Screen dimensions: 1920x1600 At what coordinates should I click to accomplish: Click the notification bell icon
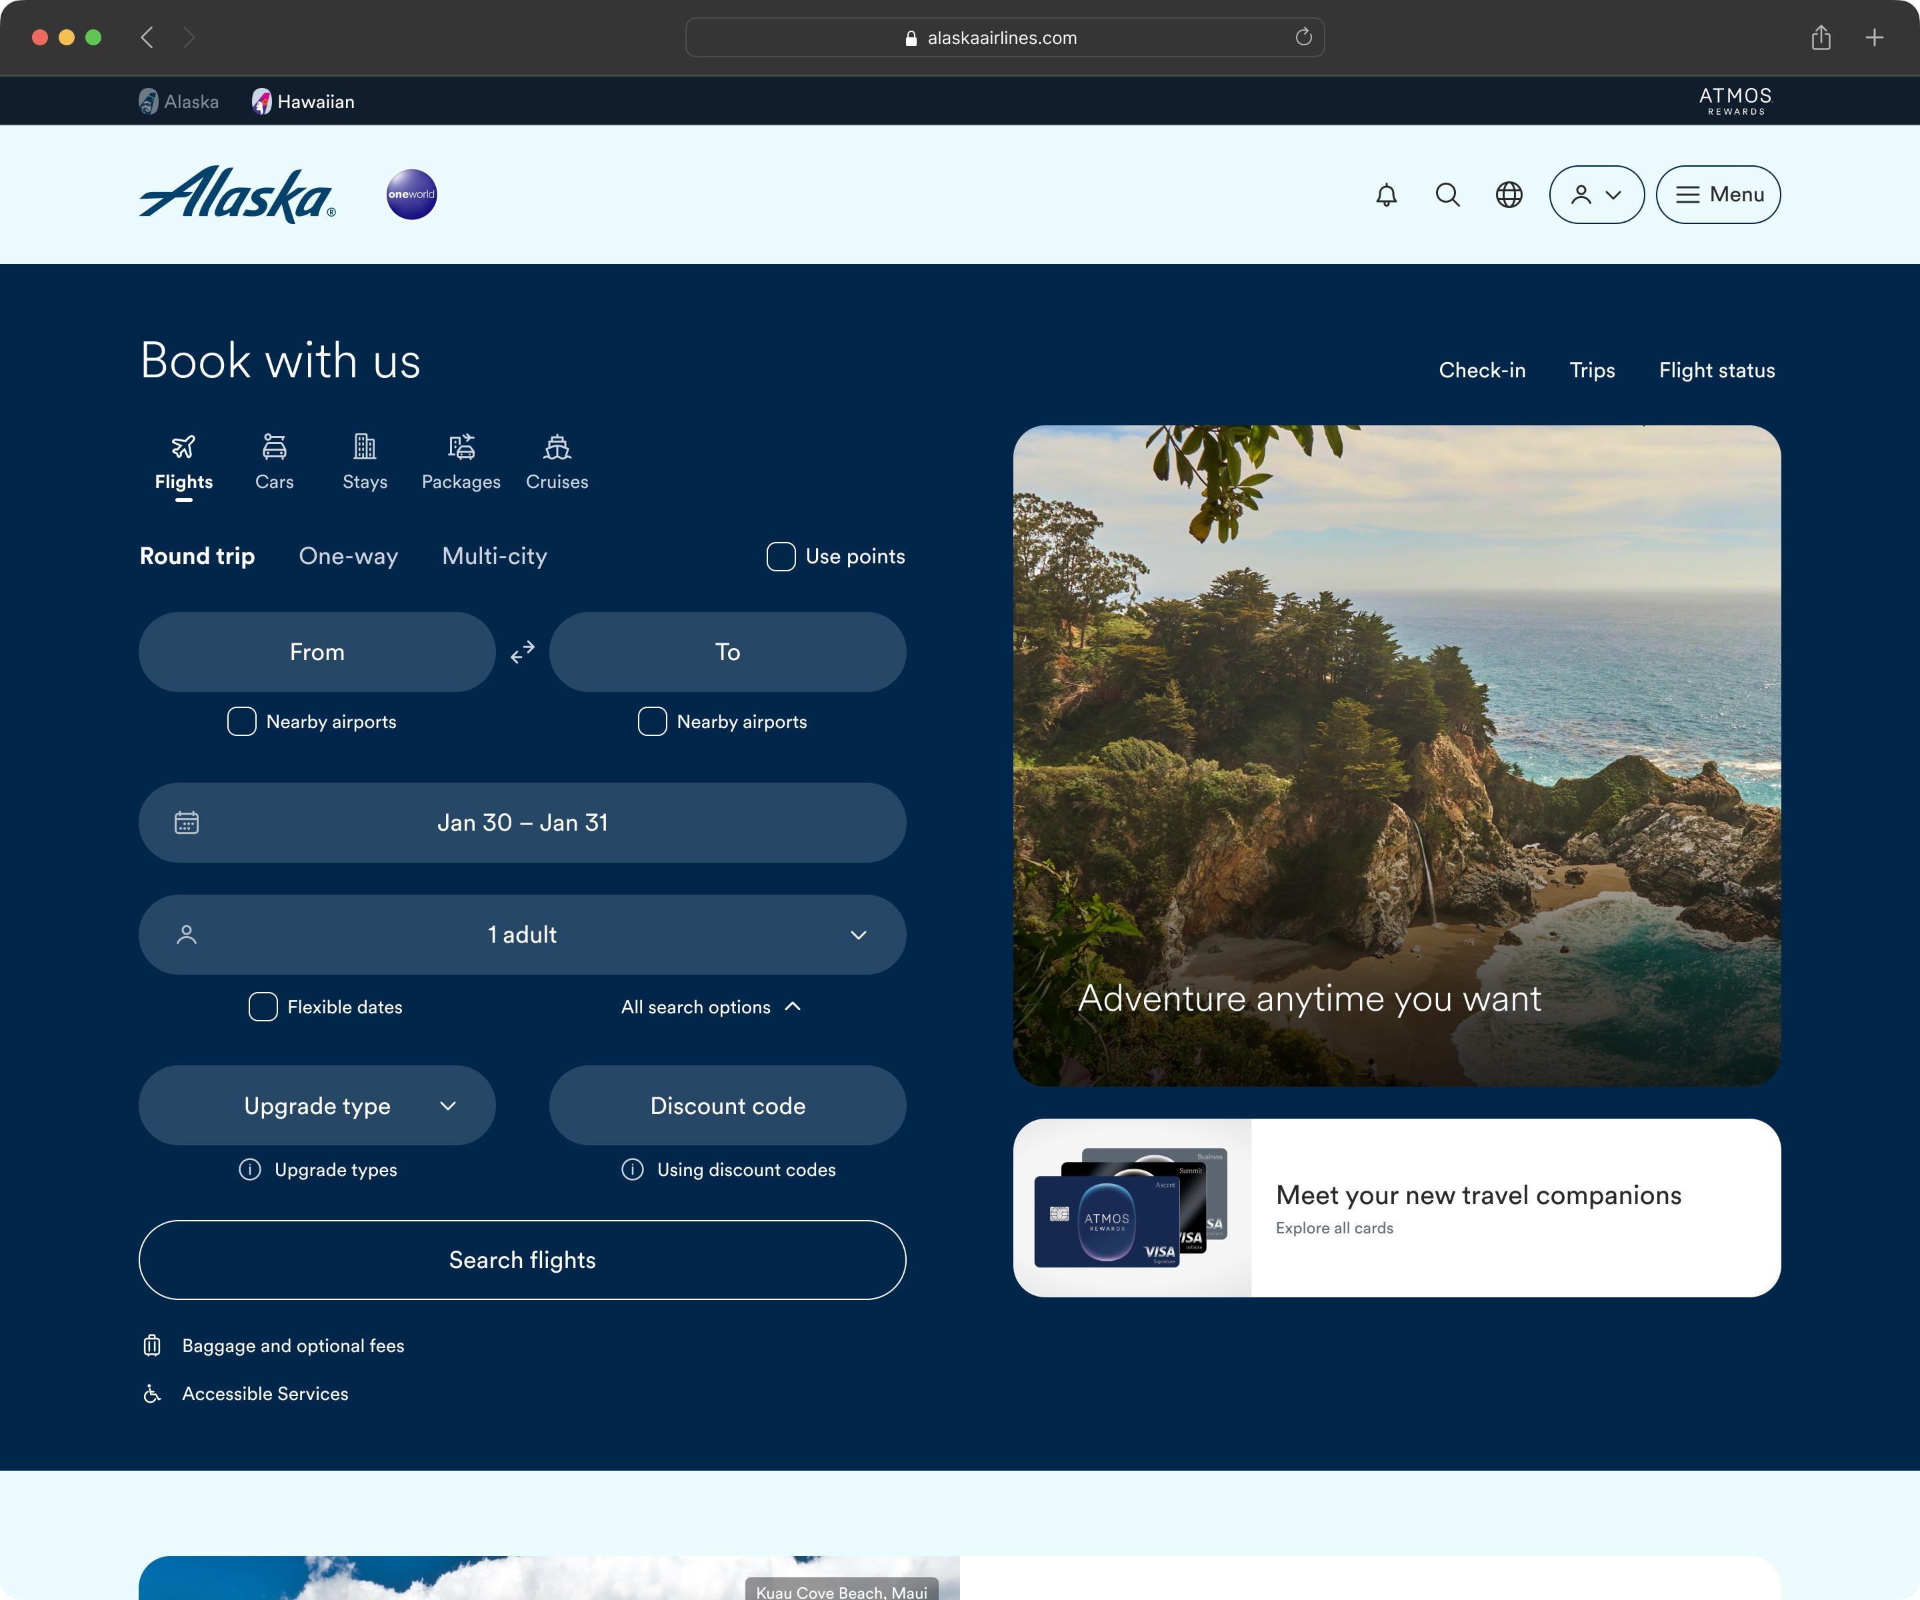(x=1386, y=195)
